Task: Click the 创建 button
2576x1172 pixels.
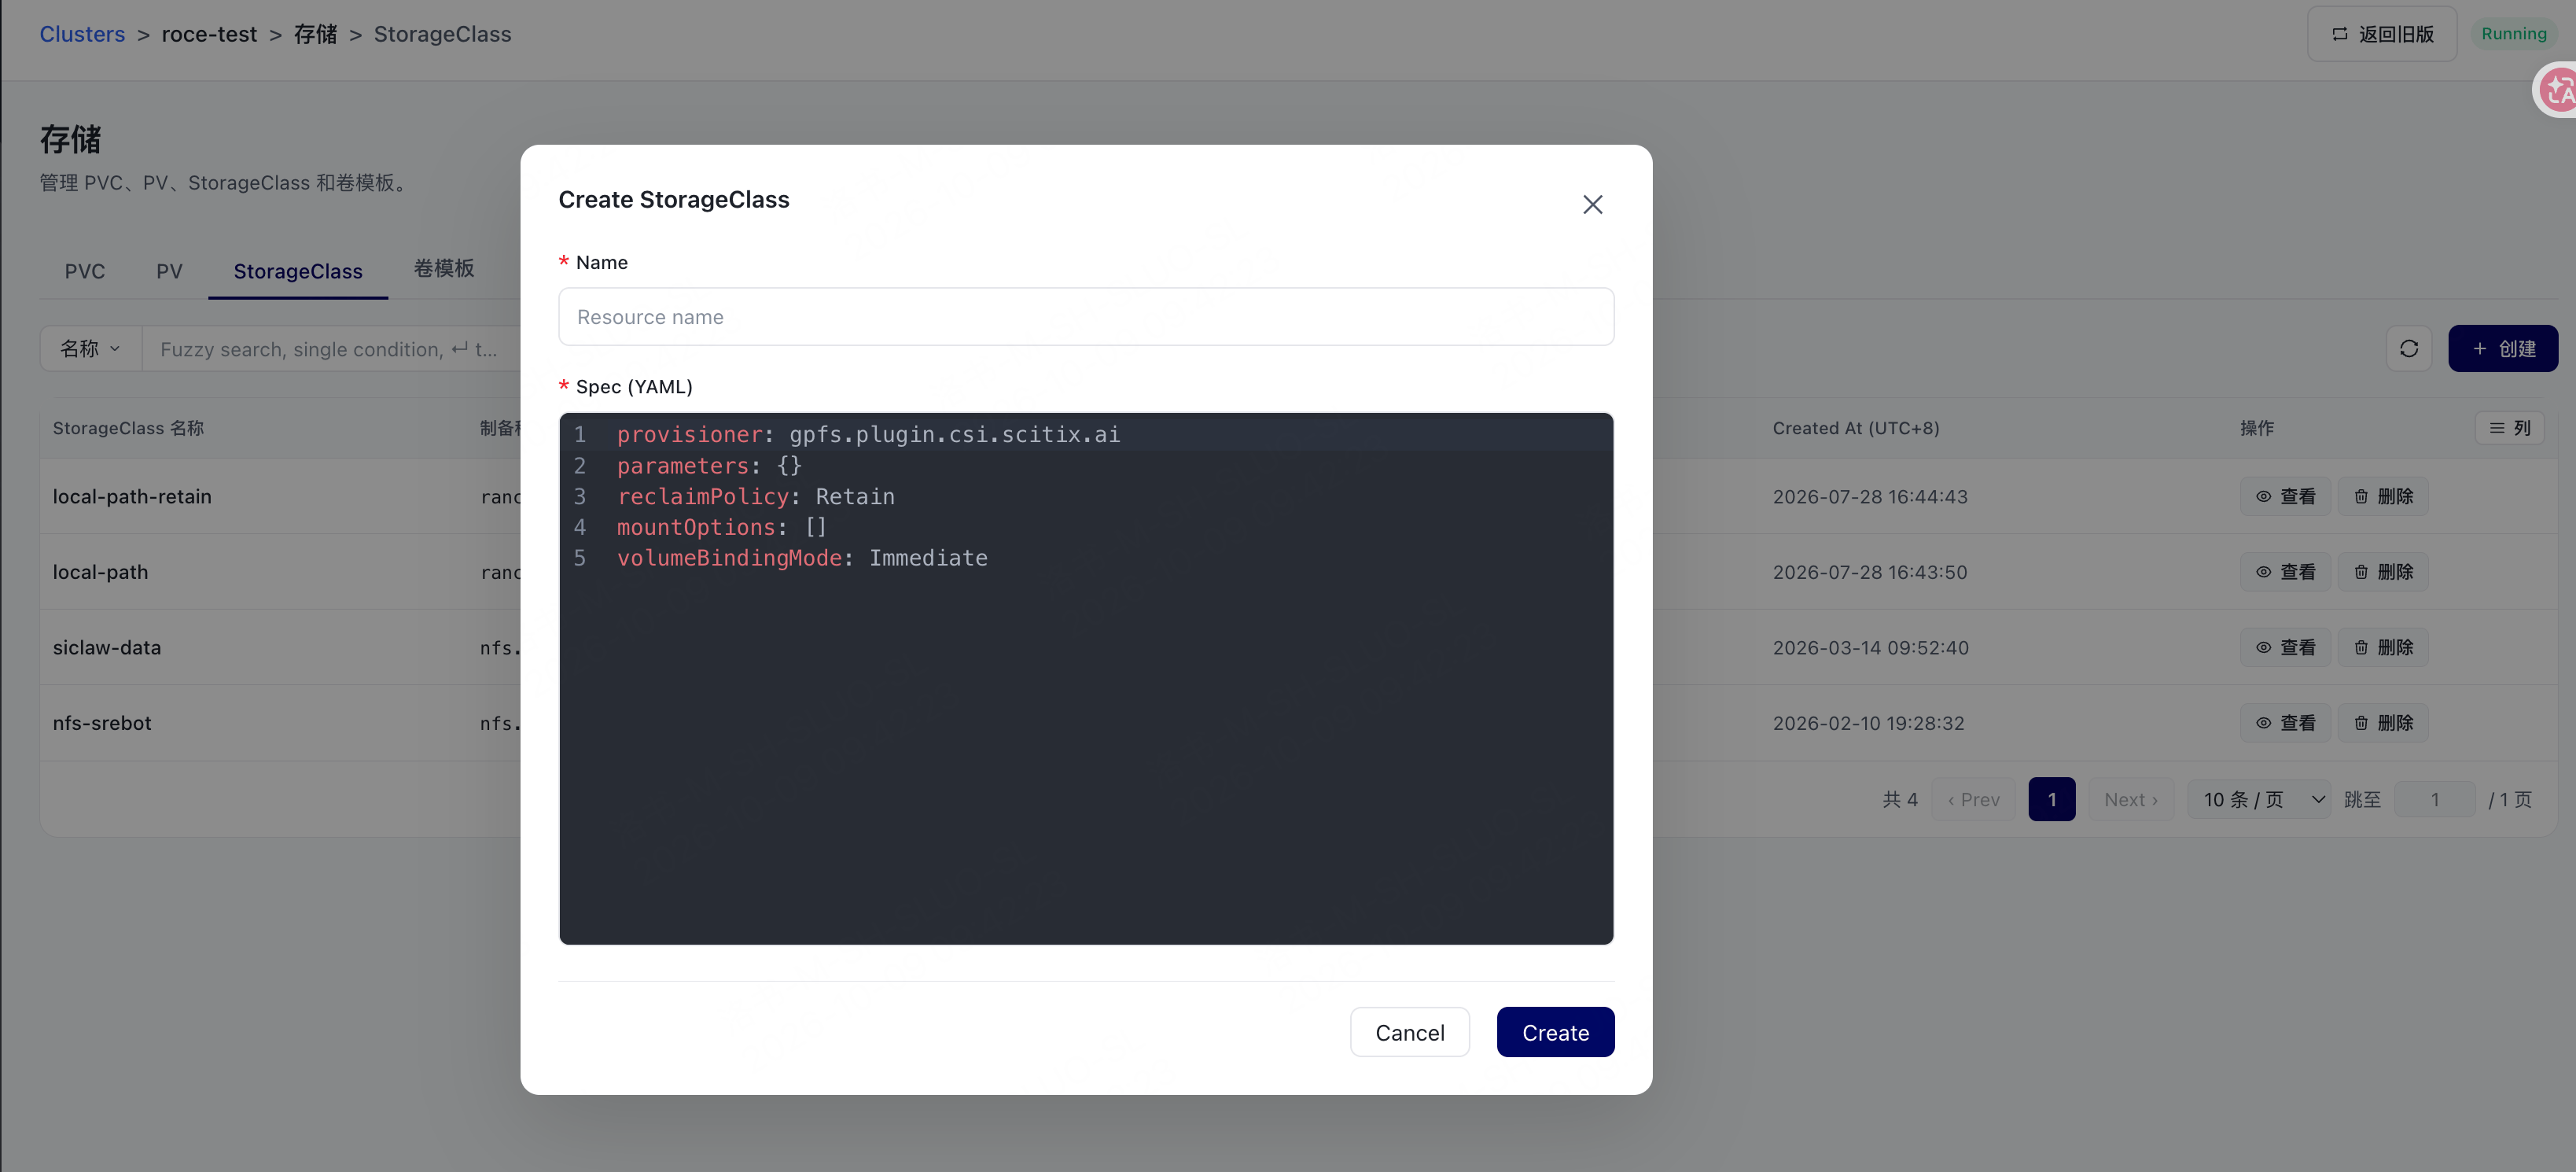Action: tap(2502, 348)
